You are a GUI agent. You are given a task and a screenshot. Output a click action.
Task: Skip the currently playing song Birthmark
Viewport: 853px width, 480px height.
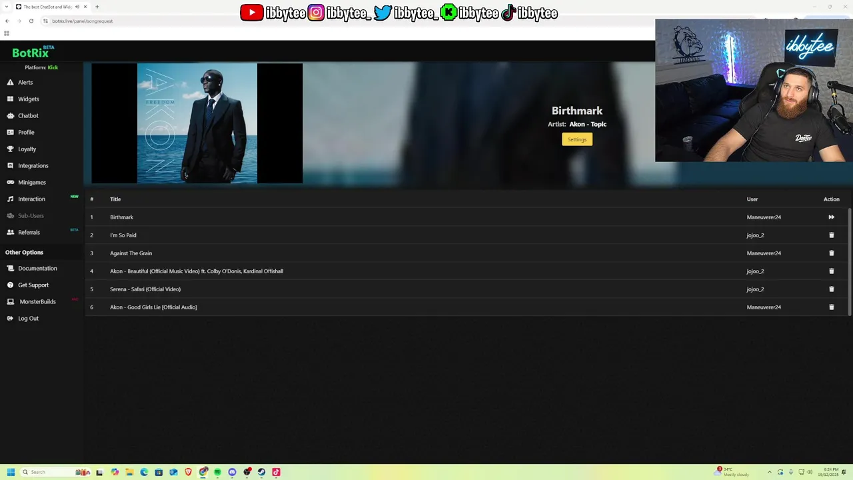[x=831, y=217]
